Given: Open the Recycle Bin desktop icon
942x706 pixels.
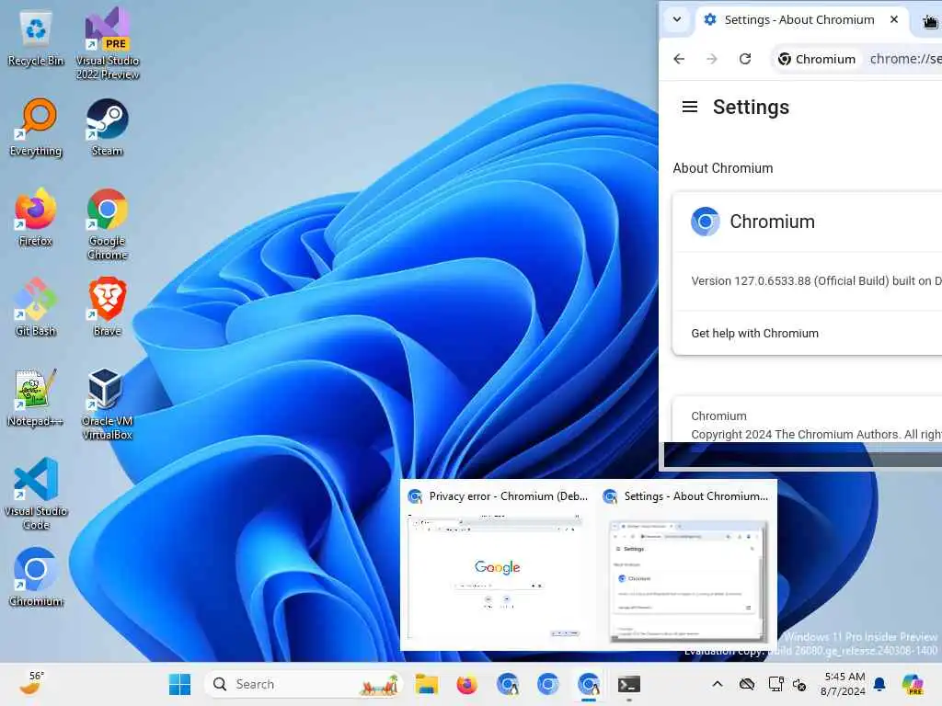Looking at the screenshot, I should [36, 39].
